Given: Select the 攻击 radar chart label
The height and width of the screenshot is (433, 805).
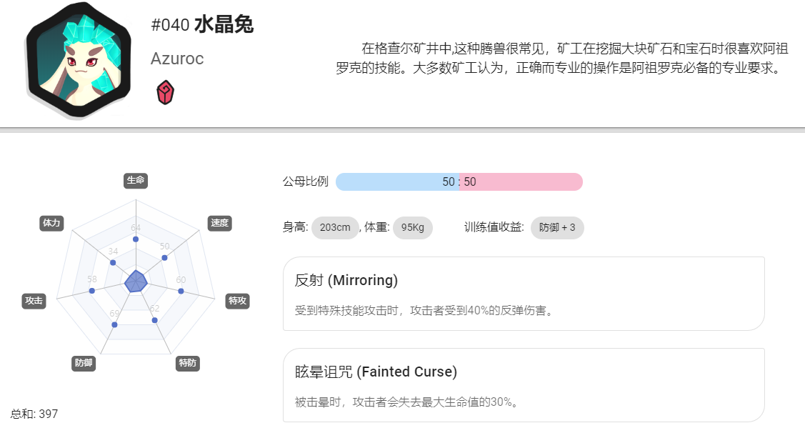Looking at the screenshot, I should (34, 301).
